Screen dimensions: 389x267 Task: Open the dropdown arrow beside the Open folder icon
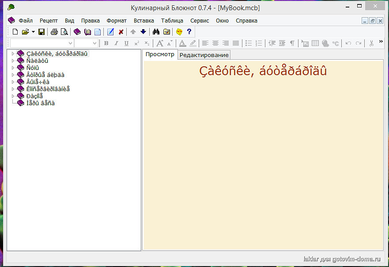tap(33, 32)
